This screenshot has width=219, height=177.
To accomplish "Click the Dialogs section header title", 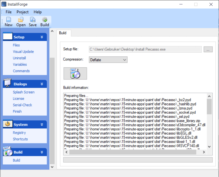I will [x=20, y=84].
